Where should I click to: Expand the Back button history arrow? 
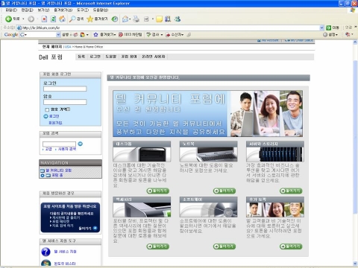(x=23, y=19)
